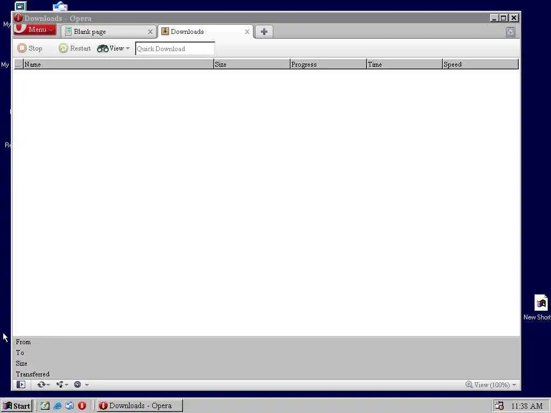Select the New Shortcut desktop icon
551x413 pixels.
[x=540, y=308]
